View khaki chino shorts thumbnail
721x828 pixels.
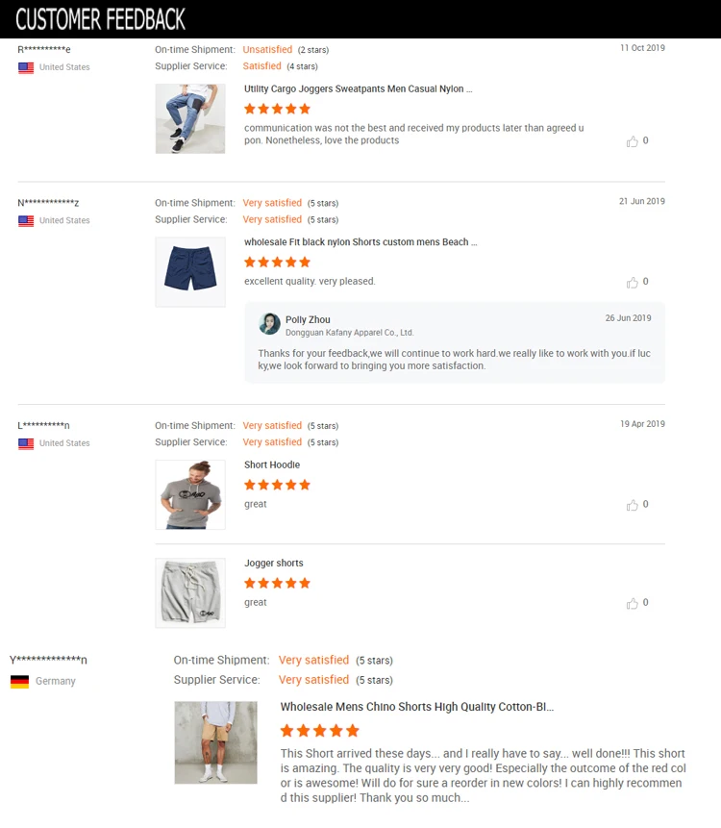click(215, 741)
